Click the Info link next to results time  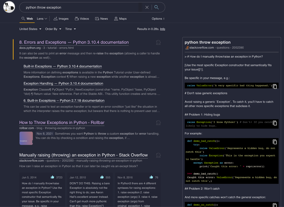(x=162, y=29)
